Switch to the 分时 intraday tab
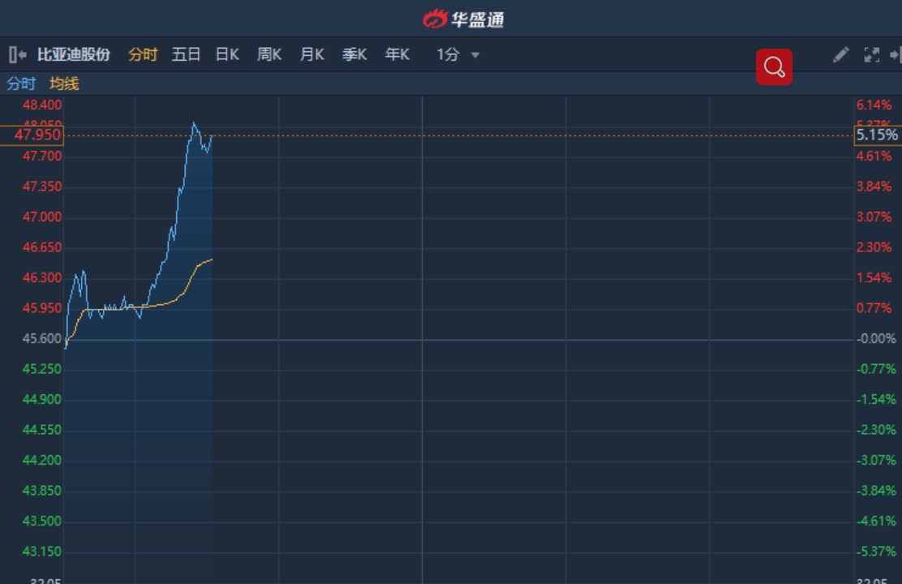902x584 pixels. tap(143, 54)
